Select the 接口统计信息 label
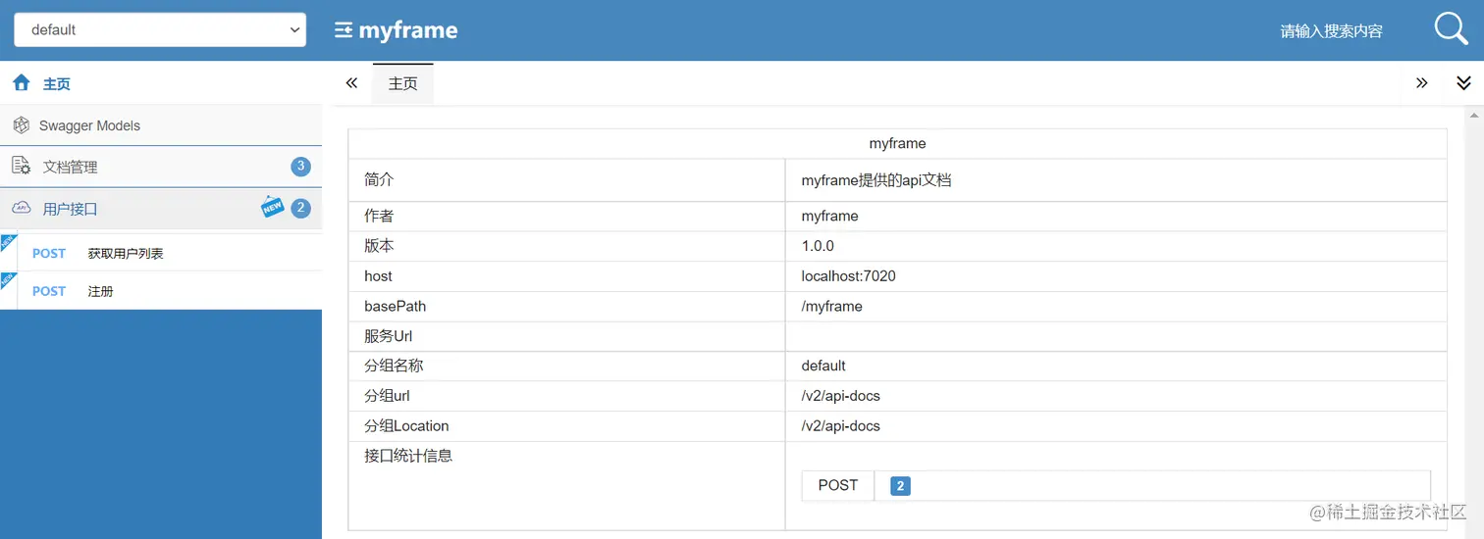The image size is (1484, 539). [408, 456]
